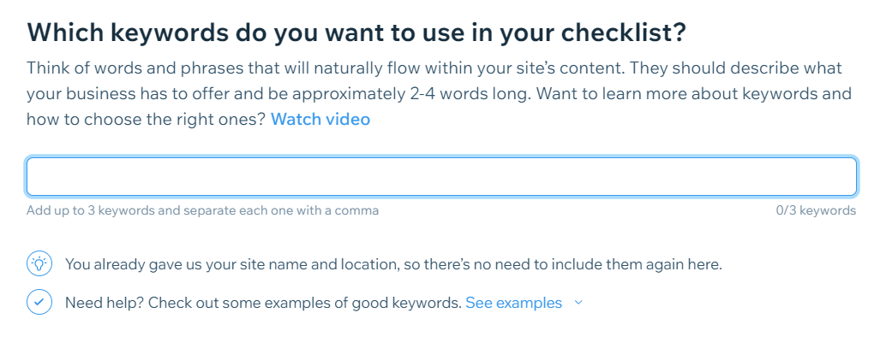Click 'how to choose the right ones?' text
This screenshot has width=886, height=360.
click(146, 119)
